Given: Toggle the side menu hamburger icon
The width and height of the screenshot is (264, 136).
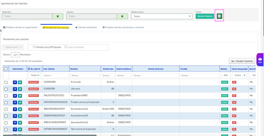Looking at the screenshot, I should [1, 31].
